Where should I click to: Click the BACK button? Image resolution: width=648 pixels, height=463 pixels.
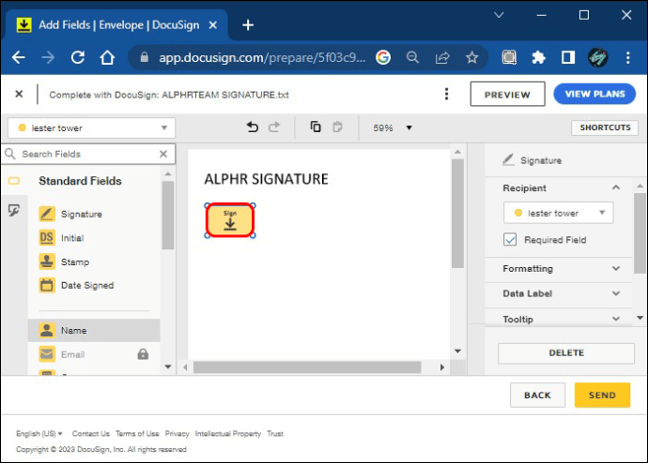coord(537,395)
